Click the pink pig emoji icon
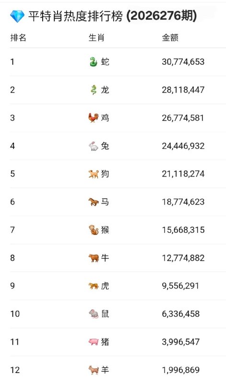Screen dimensions: 226x384 93,342
